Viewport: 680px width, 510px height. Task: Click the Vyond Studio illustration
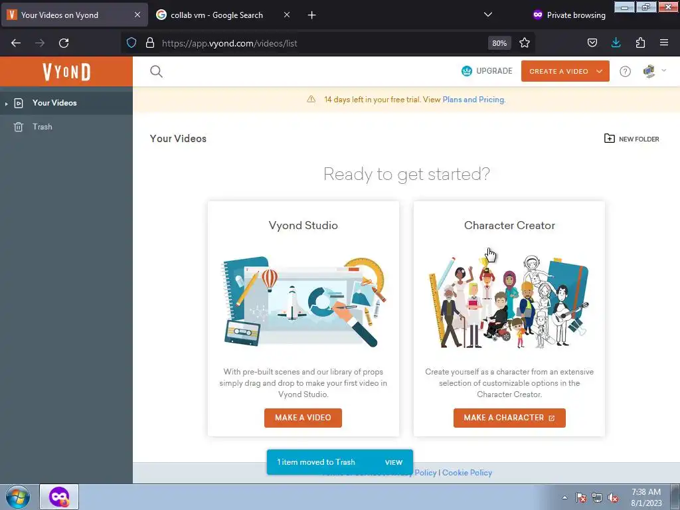coord(303,301)
